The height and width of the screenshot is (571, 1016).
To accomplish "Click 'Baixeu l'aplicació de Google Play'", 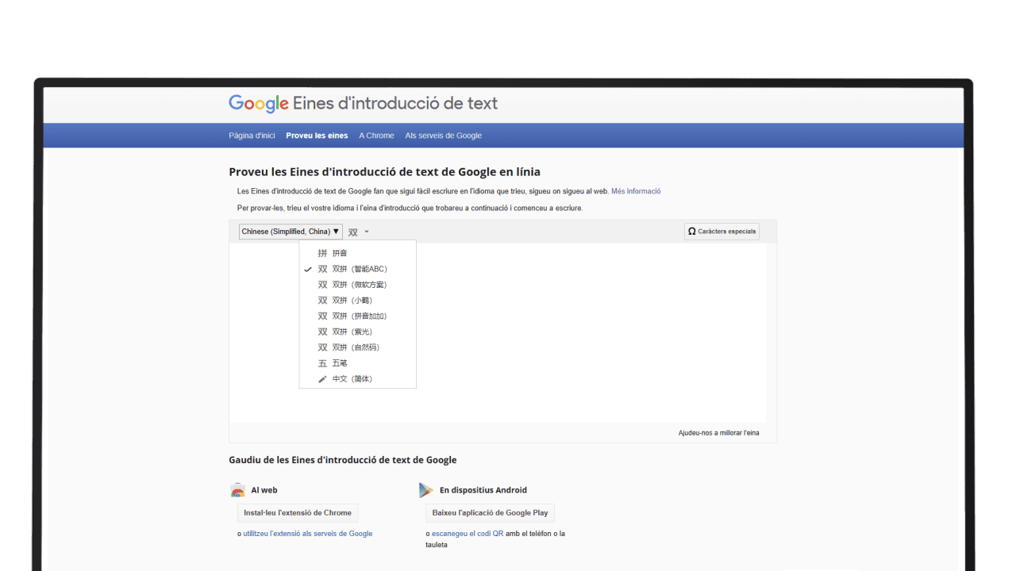I will (x=490, y=512).
